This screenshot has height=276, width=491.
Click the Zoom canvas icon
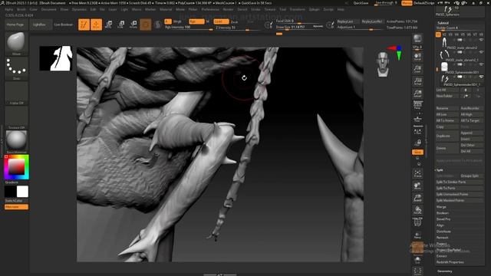pos(417,69)
